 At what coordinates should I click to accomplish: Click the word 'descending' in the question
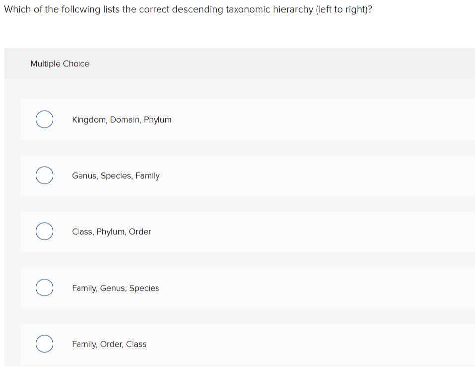(x=197, y=10)
